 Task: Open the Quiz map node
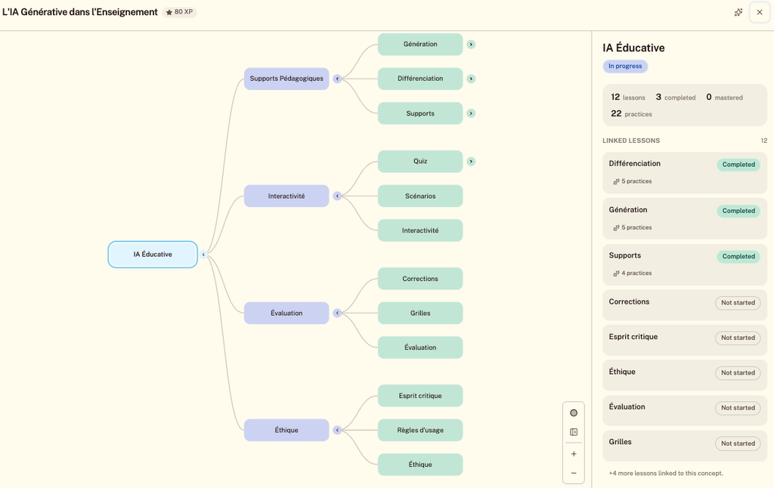(420, 162)
